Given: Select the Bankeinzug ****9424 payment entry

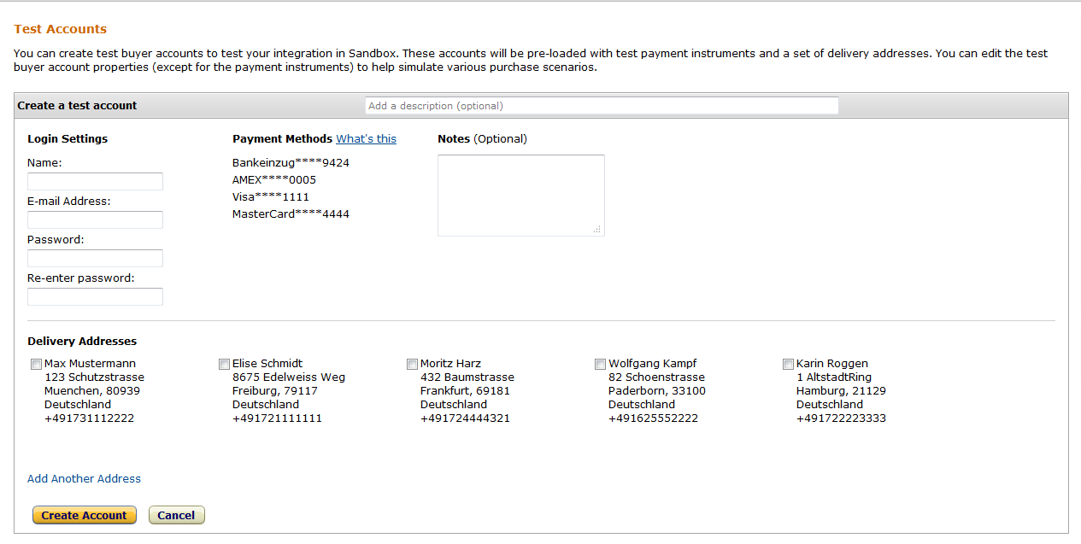Looking at the screenshot, I should (291, 162).
